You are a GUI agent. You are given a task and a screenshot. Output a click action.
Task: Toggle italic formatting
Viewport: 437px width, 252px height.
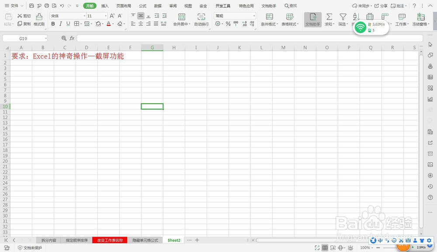pyautogui.click(x=60, y=24)
